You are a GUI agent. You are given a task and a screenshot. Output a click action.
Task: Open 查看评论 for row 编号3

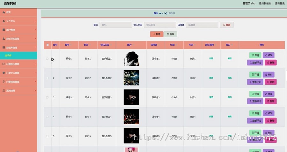(x=255, y=101)
